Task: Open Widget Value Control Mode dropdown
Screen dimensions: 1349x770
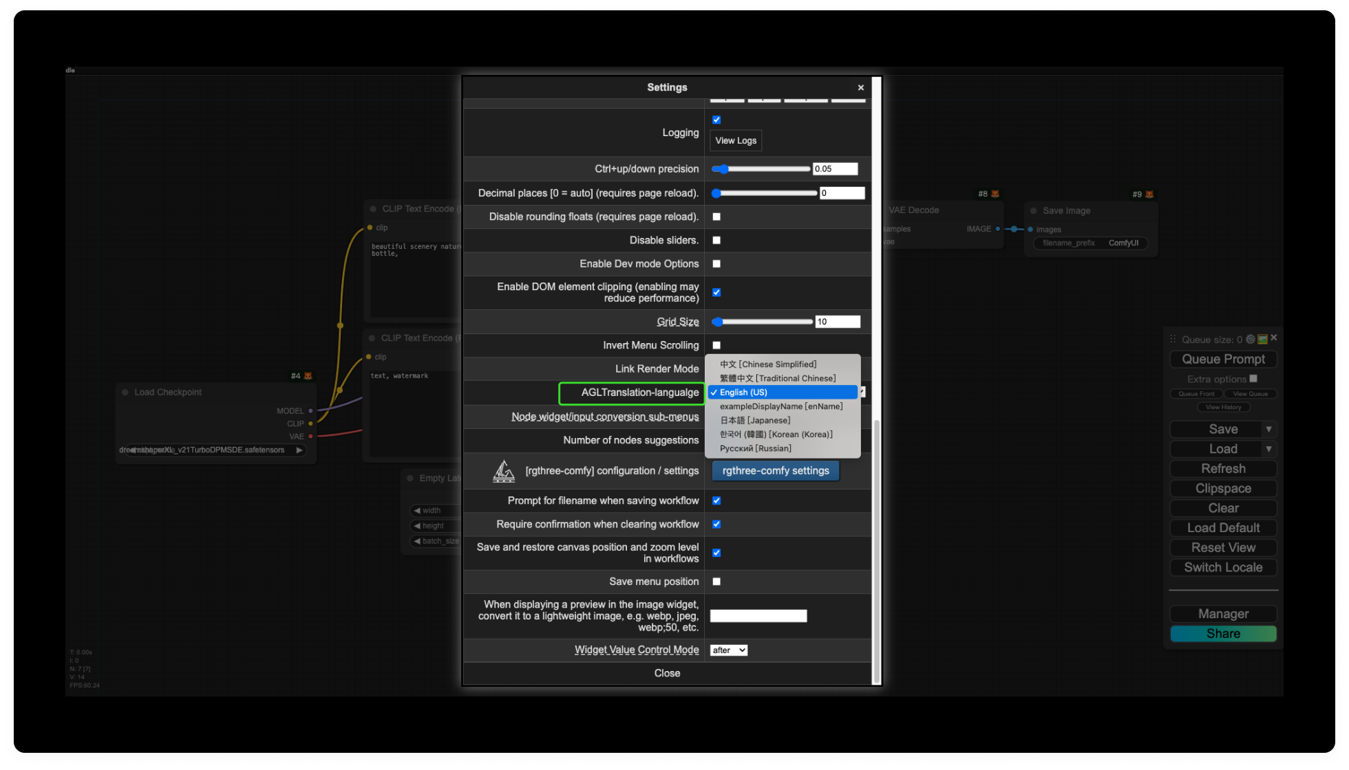Action: [728, 650]
